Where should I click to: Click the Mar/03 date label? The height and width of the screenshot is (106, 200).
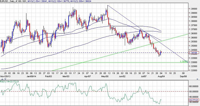point(66,76)
